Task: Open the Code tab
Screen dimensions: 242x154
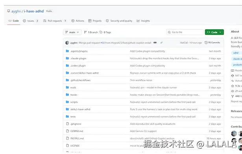Action: (14, 21)
